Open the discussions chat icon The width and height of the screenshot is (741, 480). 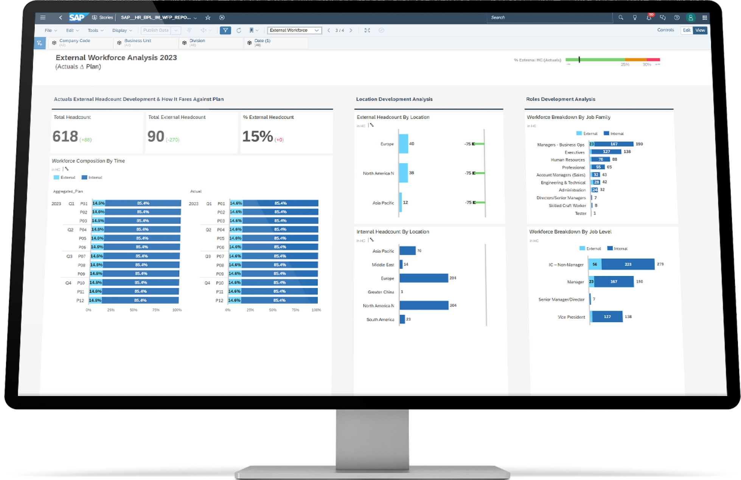(663, 17)
